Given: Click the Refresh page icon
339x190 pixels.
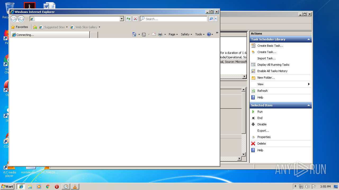Looking at the screenshot, I should click(x=128, y=19).
